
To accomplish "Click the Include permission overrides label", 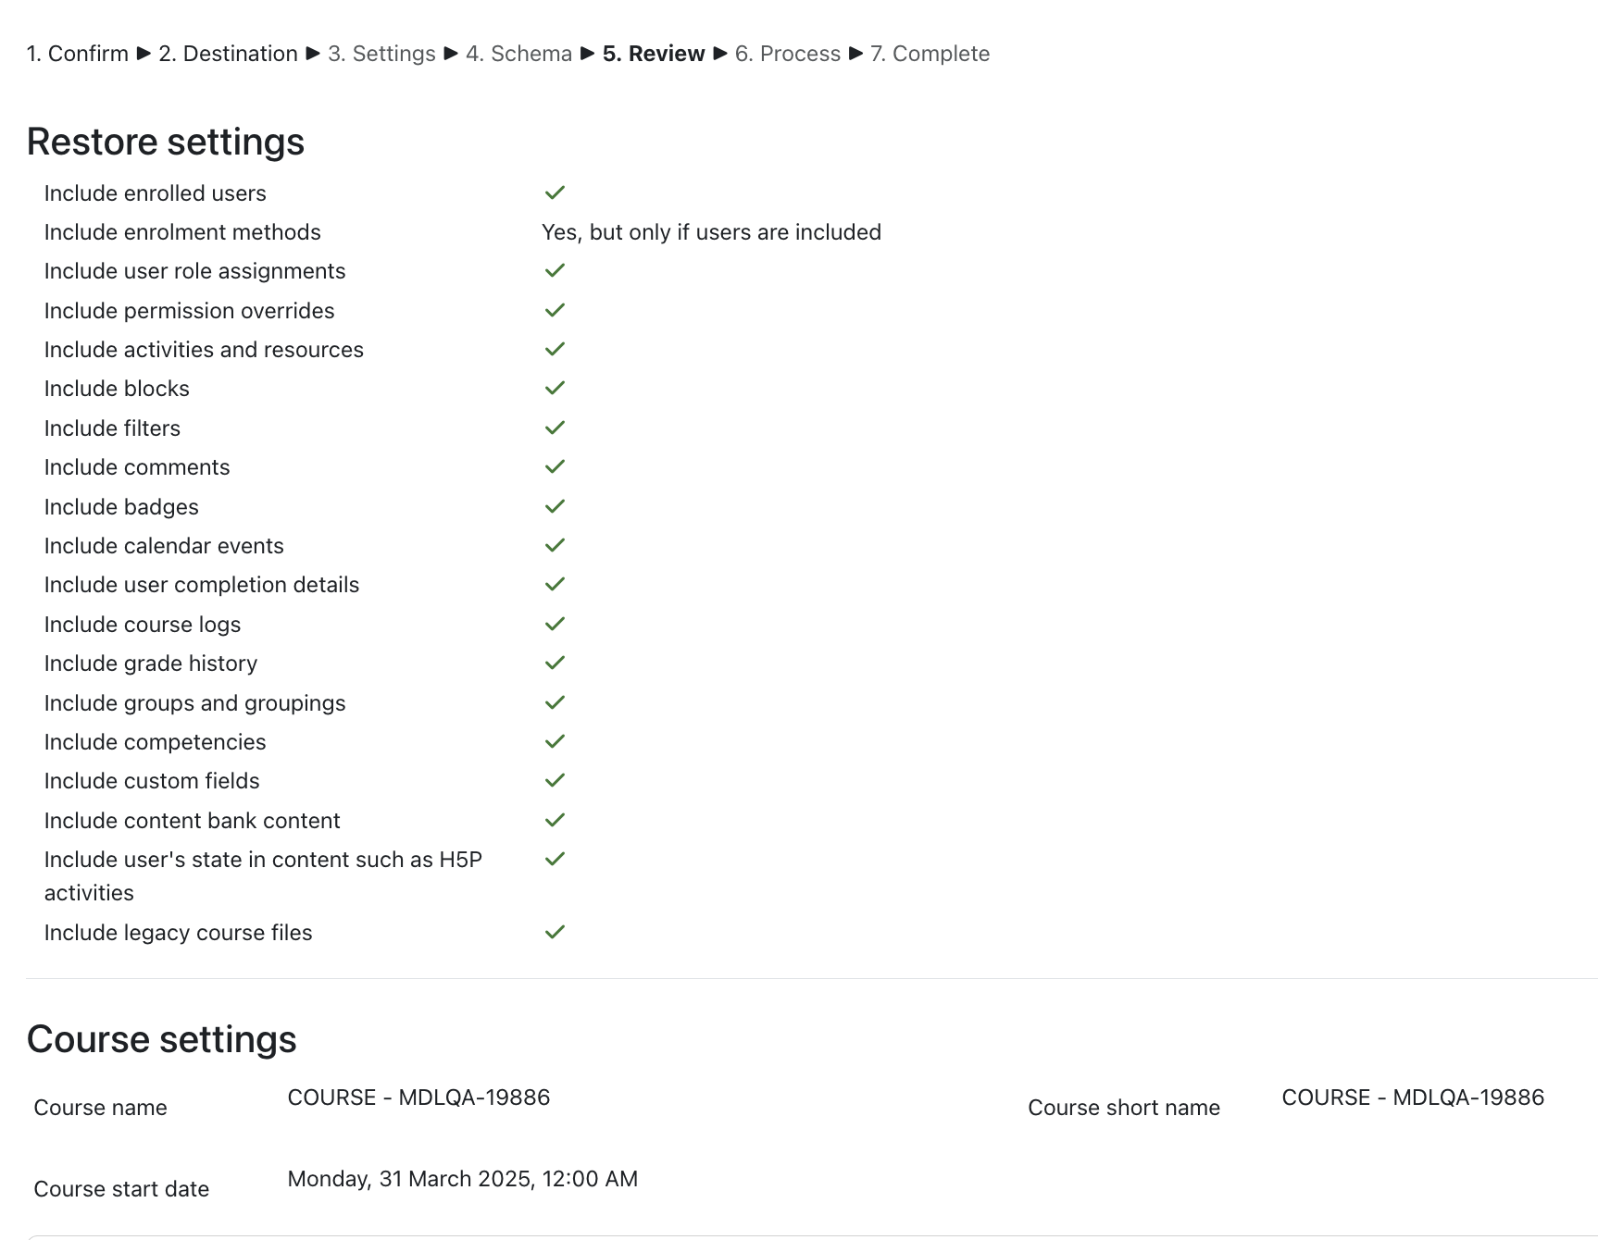I will [189, 311].
